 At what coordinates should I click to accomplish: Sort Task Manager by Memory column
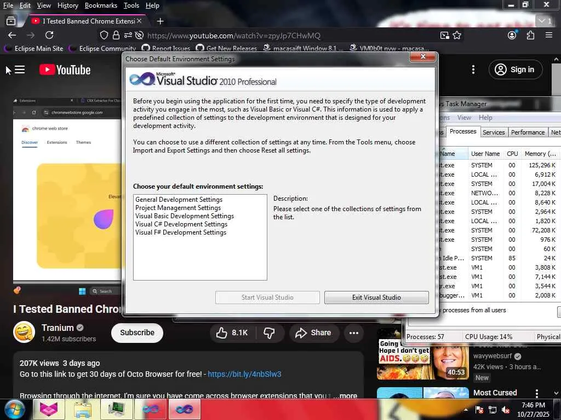pos(540,154)
